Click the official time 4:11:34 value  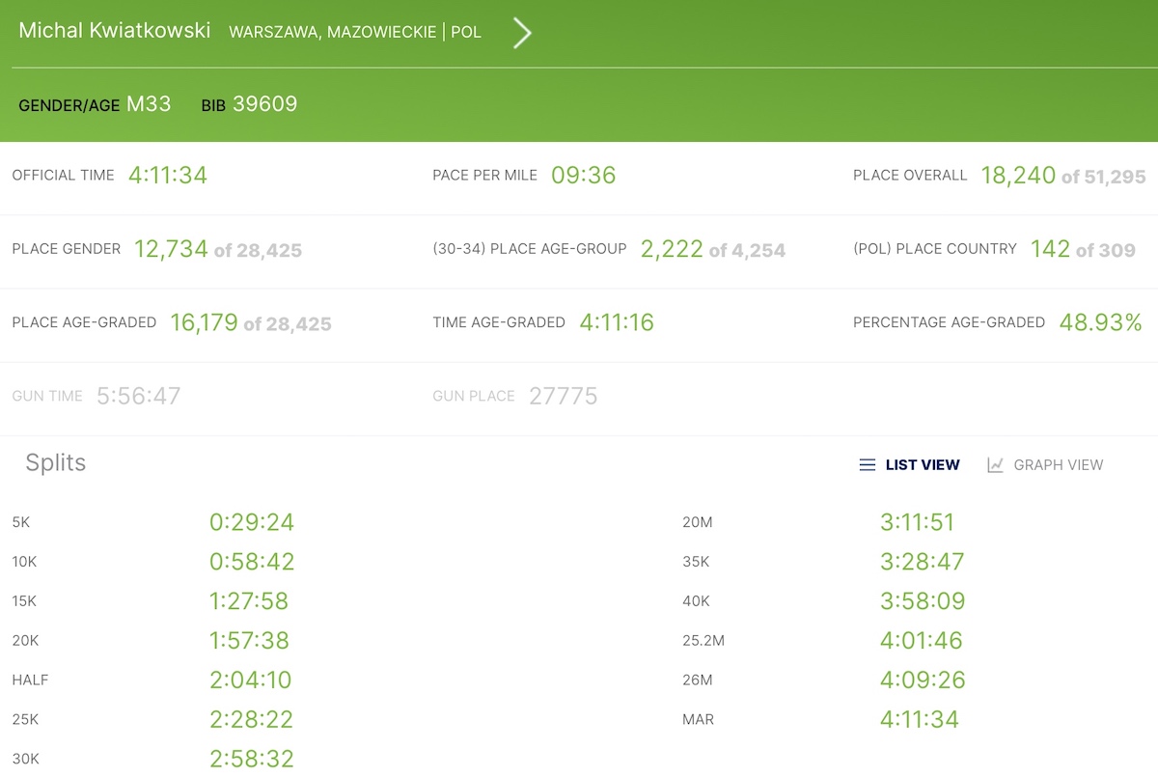click(x=167, y=176)
